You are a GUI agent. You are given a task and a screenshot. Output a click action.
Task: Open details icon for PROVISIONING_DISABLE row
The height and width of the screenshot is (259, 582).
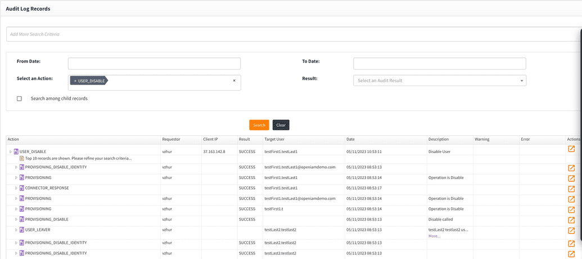click(x=571, y=220)
